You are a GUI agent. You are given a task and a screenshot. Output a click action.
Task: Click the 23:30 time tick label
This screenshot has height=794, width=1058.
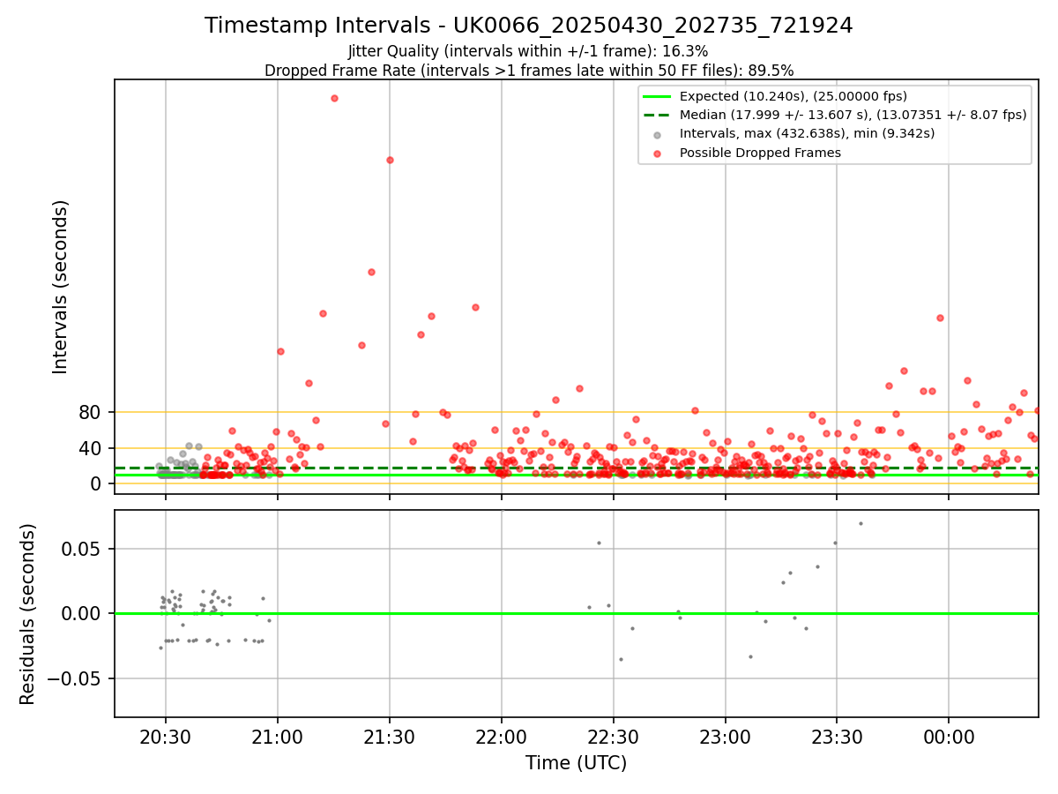[x=837, y=737]
